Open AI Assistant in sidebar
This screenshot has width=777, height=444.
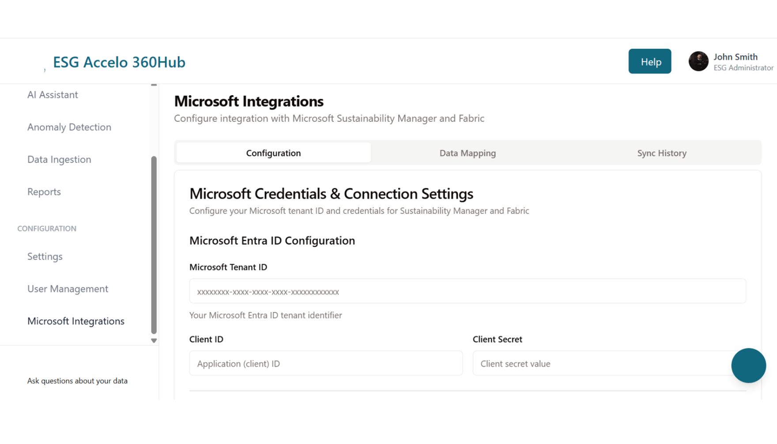coord(53,95)
